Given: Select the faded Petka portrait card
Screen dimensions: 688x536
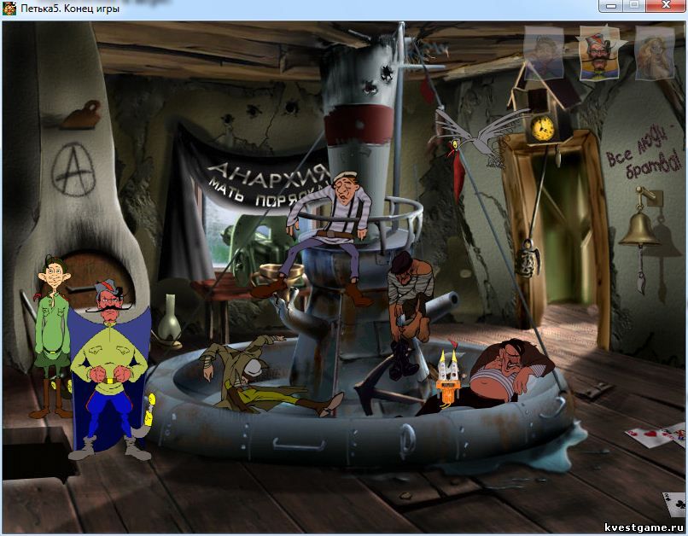Looking at the screenshot, I should click(544, 53).
